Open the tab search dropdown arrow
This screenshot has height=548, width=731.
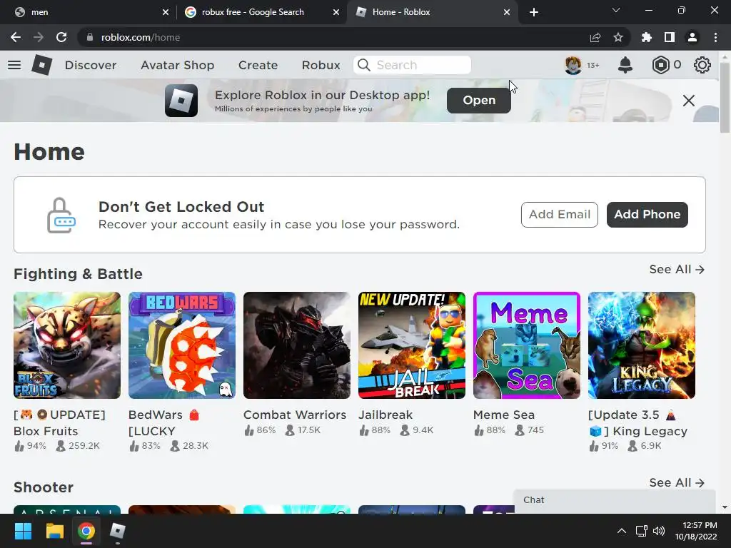(x=616, y=10)
